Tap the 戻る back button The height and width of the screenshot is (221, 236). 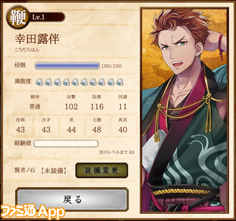(x=72, y=199)
